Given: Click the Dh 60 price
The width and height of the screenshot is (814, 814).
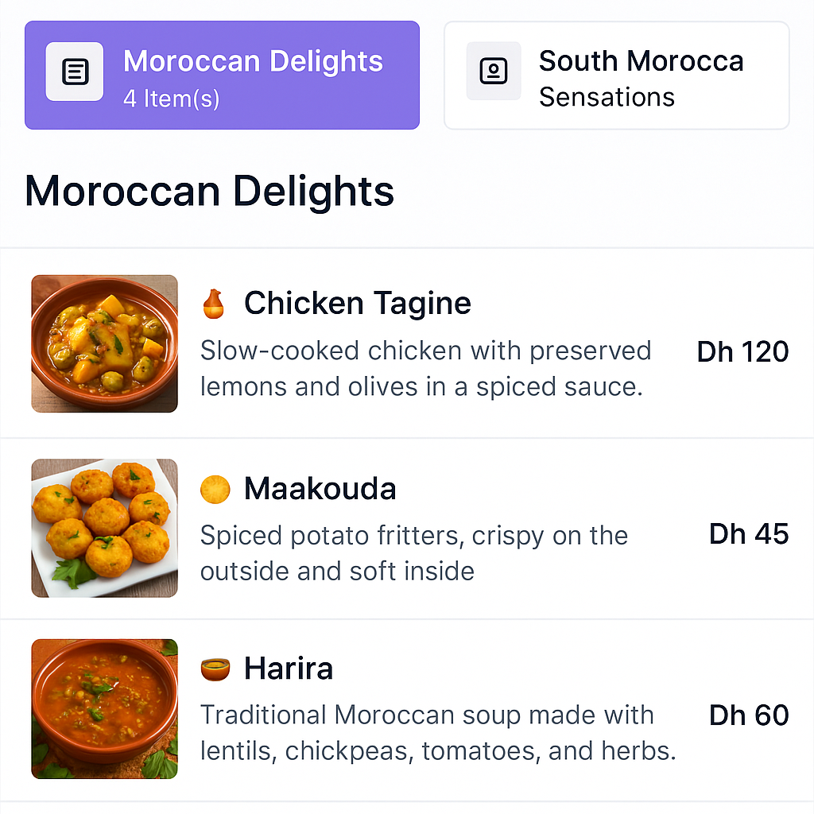Looking at the screenshot, I should click(749, 715).
